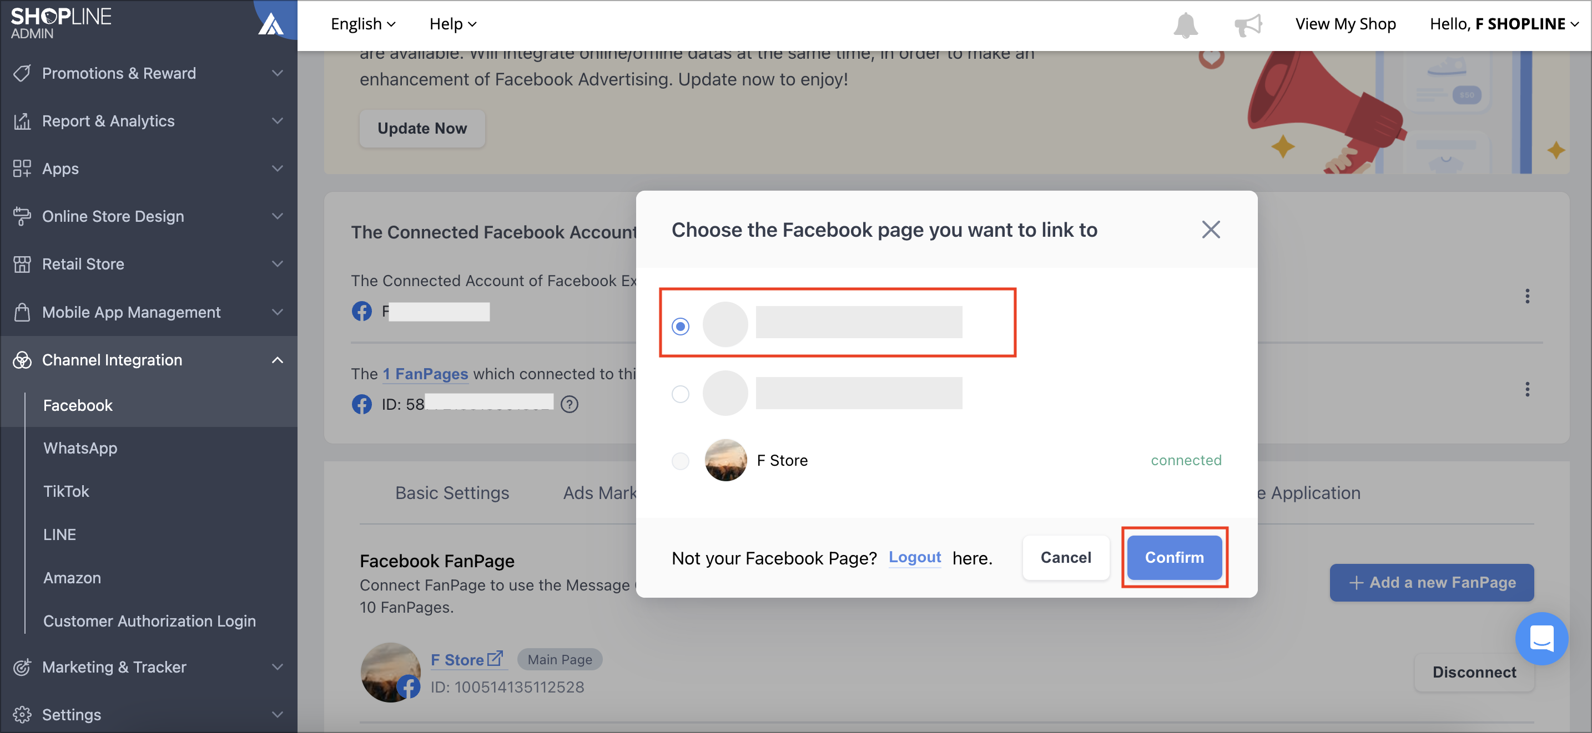Image resolution: width=1592 pixels, height=733 pixels.
Task: Open the live chat support bubble
Action: click(1541, 639)
